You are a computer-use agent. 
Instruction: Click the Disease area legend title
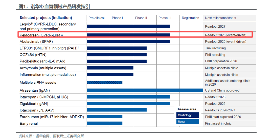[x=186, y=109]
